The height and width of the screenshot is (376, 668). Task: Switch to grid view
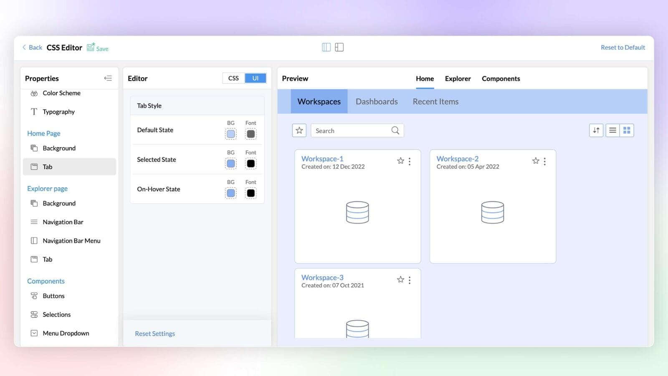[627, 130]
